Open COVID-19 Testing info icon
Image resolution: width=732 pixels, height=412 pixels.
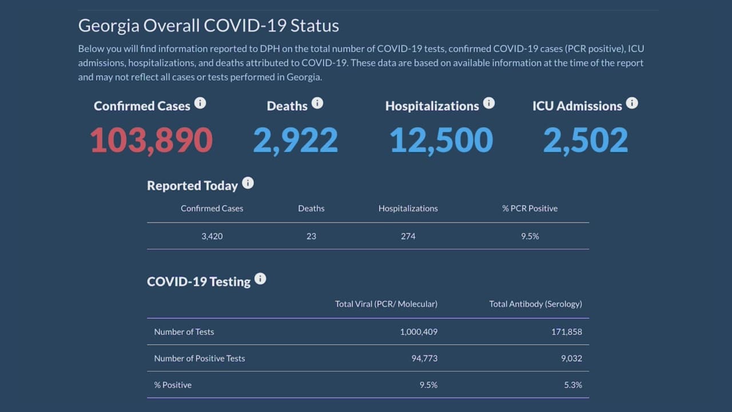click(260, 279)
